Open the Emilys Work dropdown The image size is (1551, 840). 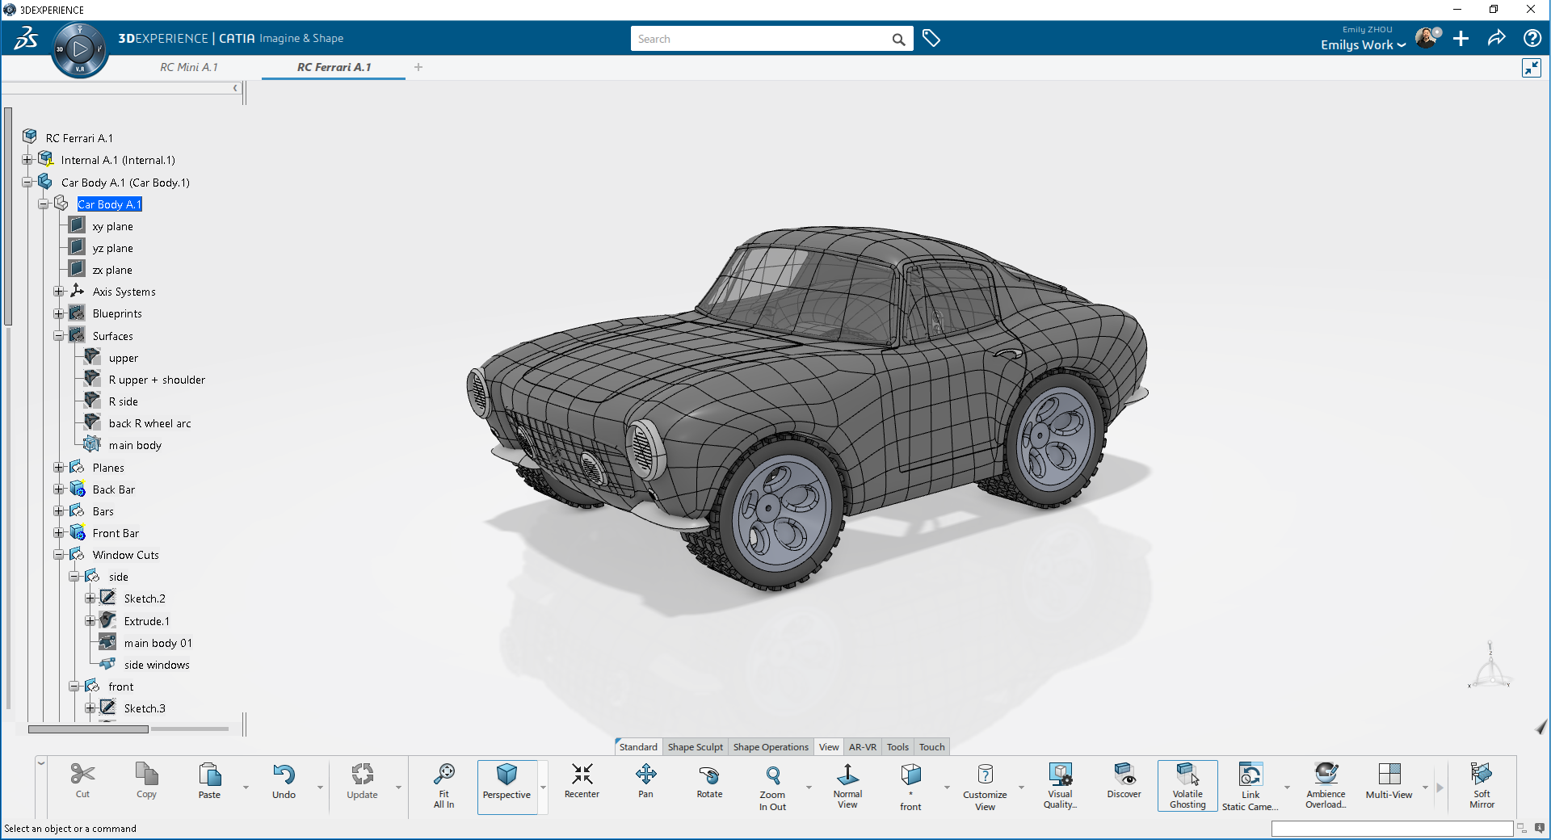pyautogui.click(x=1363, y=45)
